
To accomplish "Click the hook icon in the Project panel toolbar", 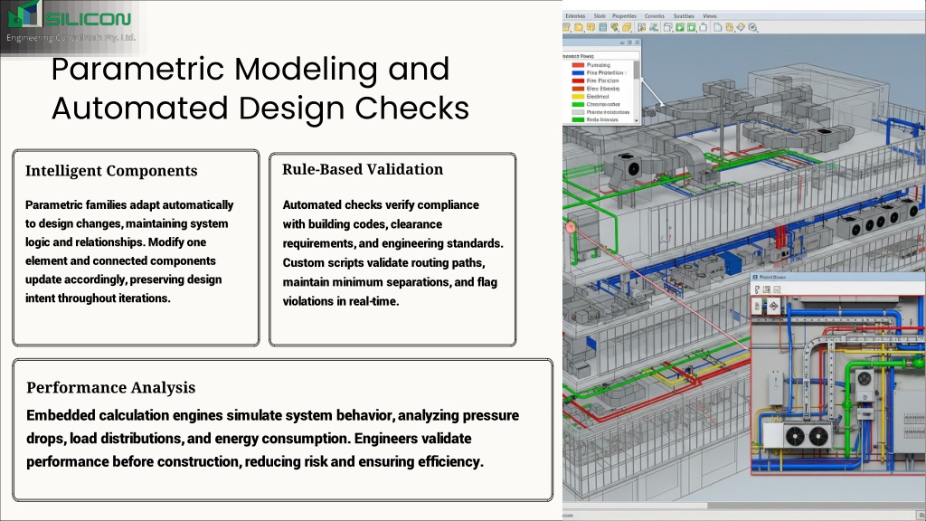I will (757, 289).
